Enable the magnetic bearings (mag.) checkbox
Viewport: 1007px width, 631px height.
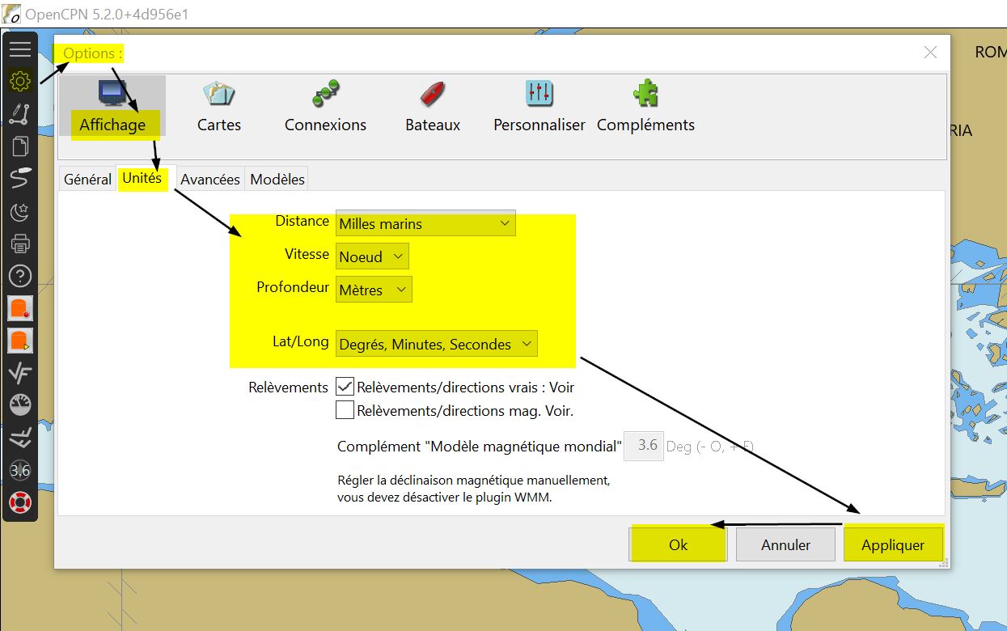pos(345,410)
